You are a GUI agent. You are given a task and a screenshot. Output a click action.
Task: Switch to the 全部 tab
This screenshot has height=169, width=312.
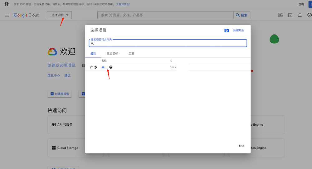(131, 54)
